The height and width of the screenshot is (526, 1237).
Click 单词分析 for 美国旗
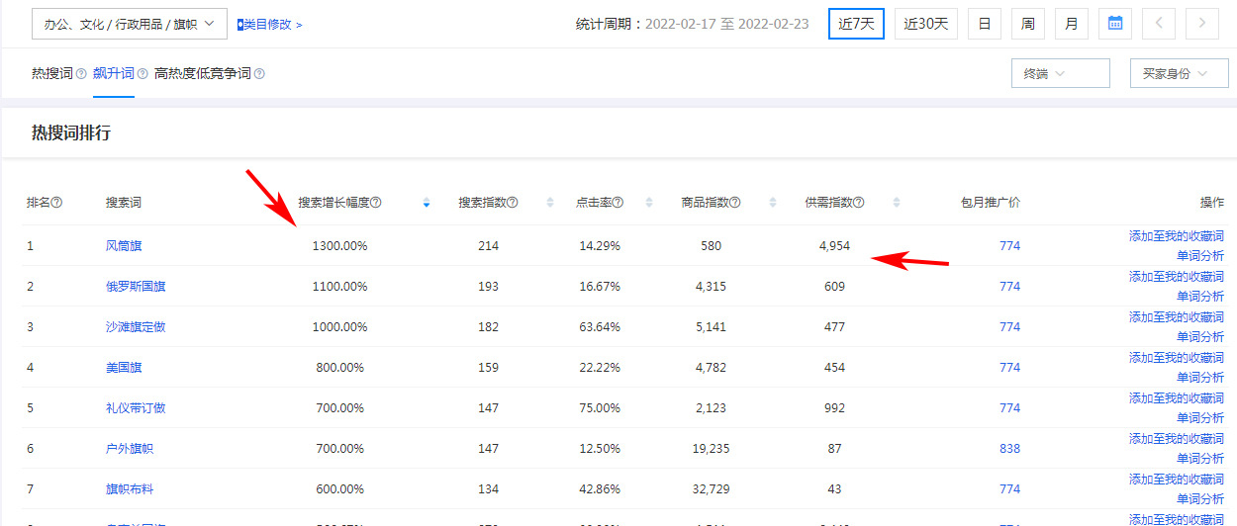click(x=1200, y=378)
